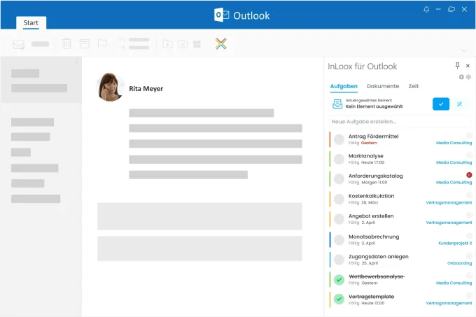Click the notification bell in title bar
Screen dimensions: 476x317
(426, 9)
